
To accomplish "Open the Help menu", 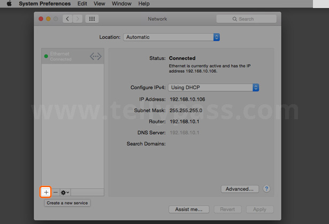I will coord(144,4).
